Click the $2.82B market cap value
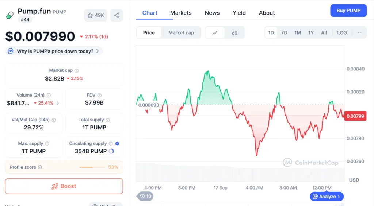Screen dimensions: 374x206 point(55,79)
